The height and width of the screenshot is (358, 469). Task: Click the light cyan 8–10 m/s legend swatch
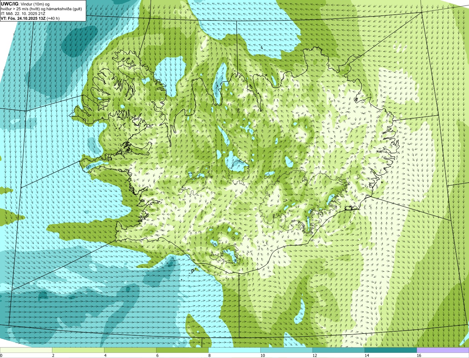pos(234,350)
